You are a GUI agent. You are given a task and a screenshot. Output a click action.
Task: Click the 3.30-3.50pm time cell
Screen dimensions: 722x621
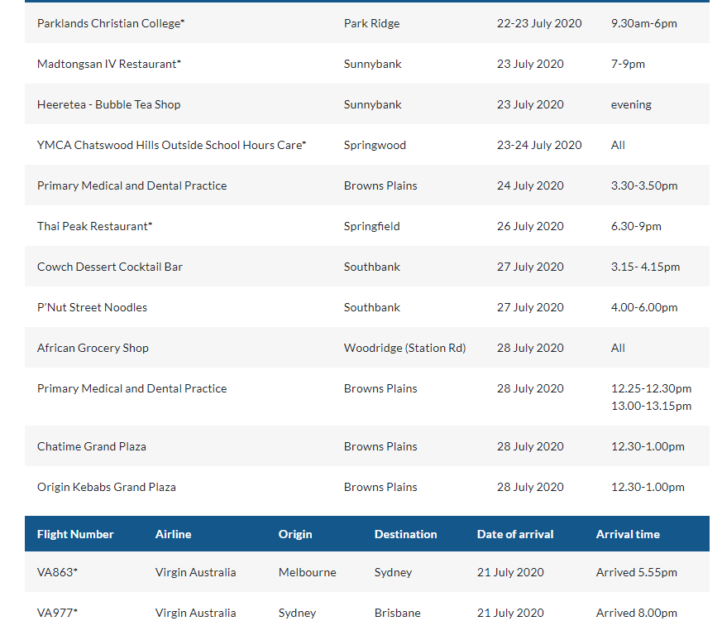click(644, 185)
